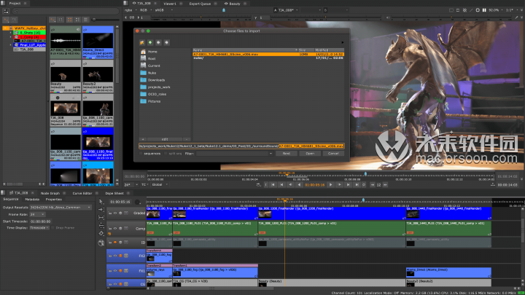Switch to the Metadata tab
525x295 pixels.
coord(32,200)
